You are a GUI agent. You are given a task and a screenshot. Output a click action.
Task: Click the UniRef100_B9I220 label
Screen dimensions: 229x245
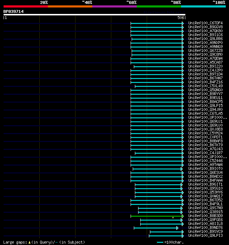coord(205,67)
